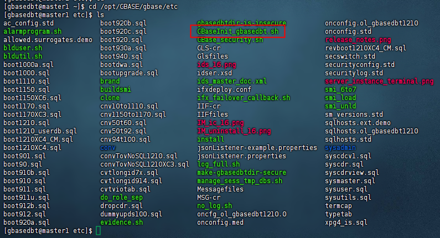Click the ac_config.std file name

28,23
